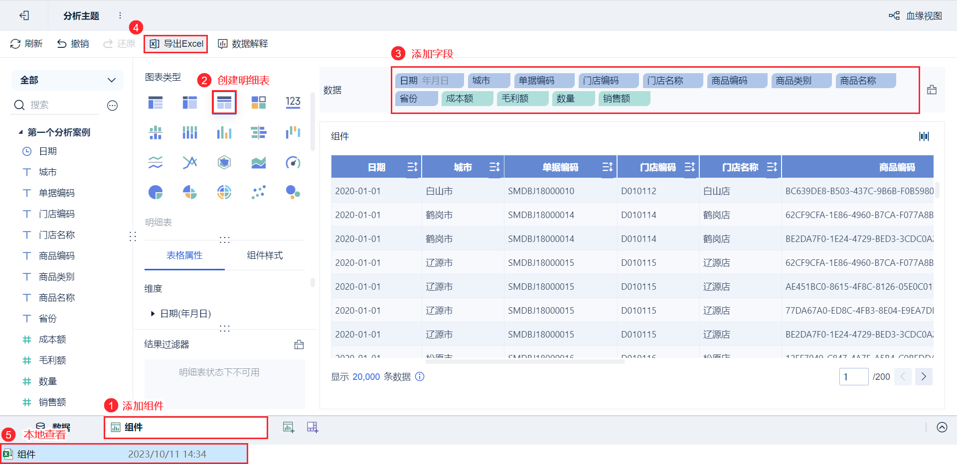Viewport: 957px width, 464px height.
Task: Choose the partitioned column chart icon
Action: (156, 132)
